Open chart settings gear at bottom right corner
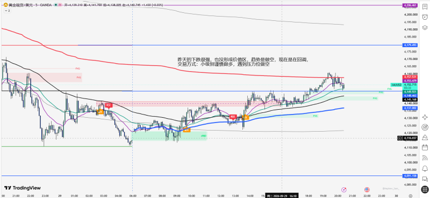430x198 pixels. click(410, 195)
